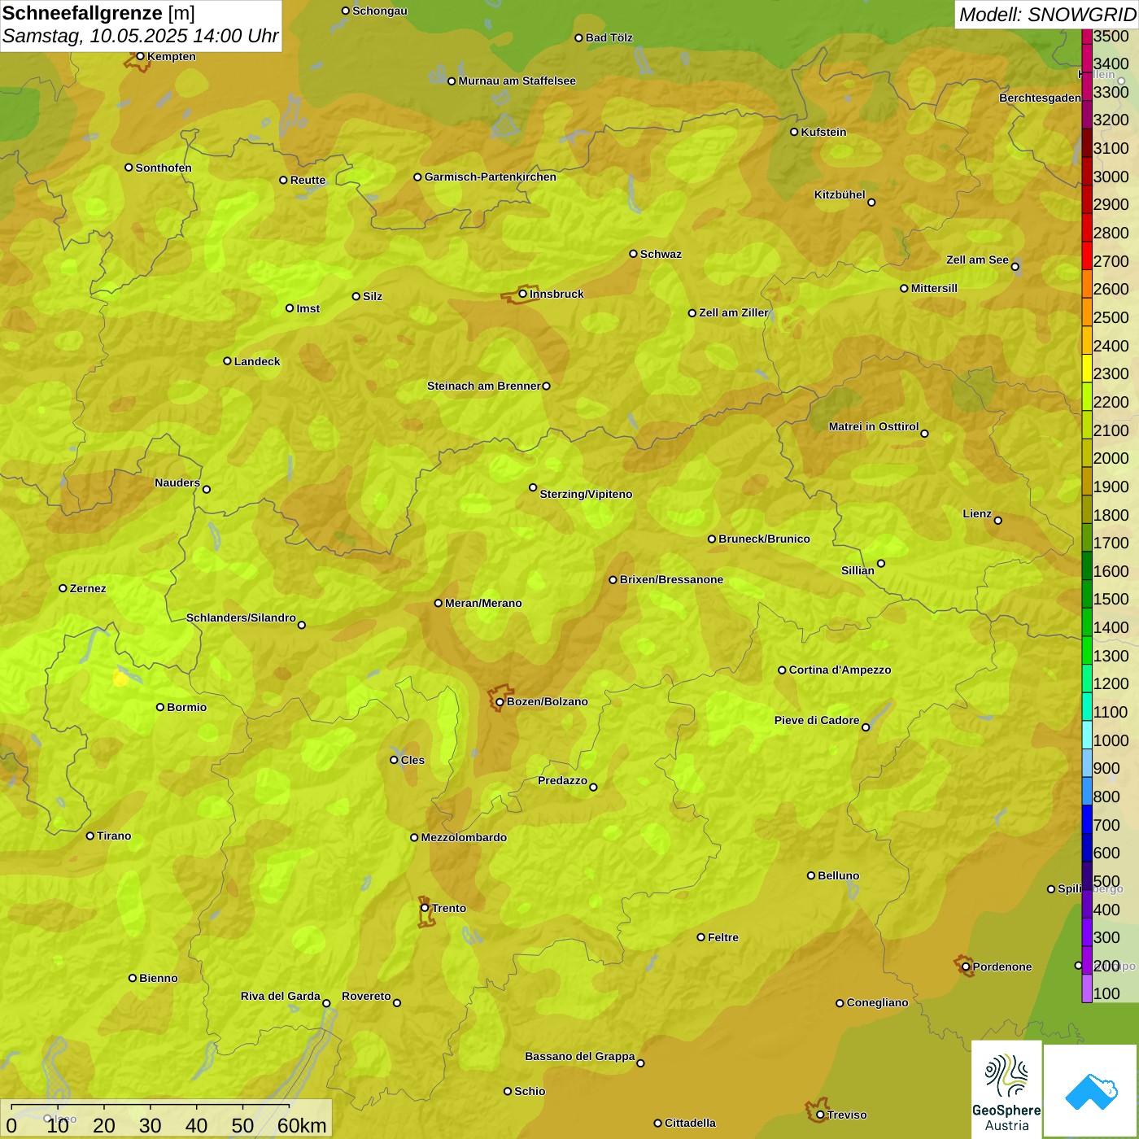Click the Schlanders/Silandro label

tap(241, 618)
